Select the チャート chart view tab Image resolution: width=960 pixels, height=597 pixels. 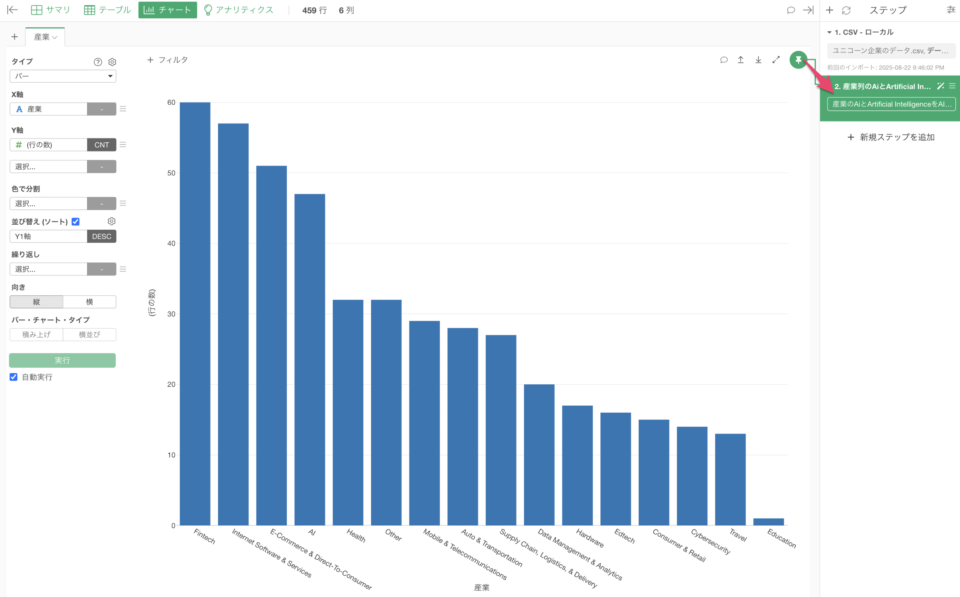pyautogui.click(x=168, y=10)
